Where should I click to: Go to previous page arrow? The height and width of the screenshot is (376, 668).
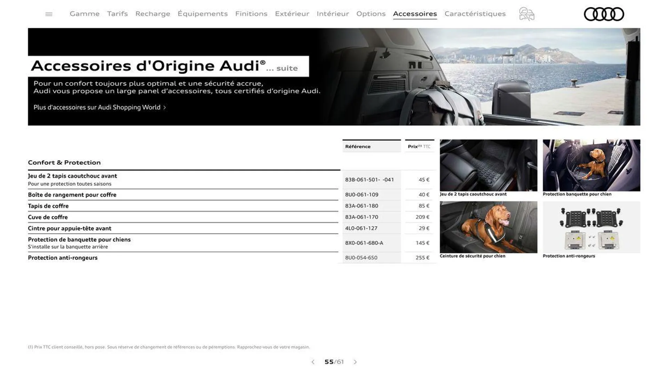coord(313,362)
